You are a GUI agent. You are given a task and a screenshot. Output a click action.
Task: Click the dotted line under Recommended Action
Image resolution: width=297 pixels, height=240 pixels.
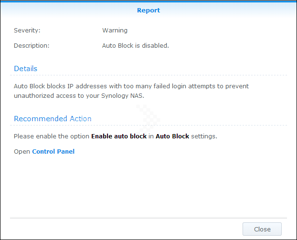tap(148, 125)
